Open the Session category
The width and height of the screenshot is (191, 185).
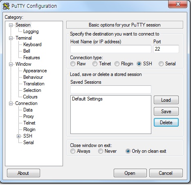(x=23, y=25)
